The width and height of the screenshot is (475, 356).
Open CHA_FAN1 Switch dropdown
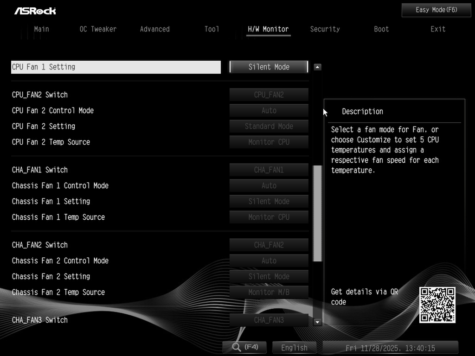269,170
